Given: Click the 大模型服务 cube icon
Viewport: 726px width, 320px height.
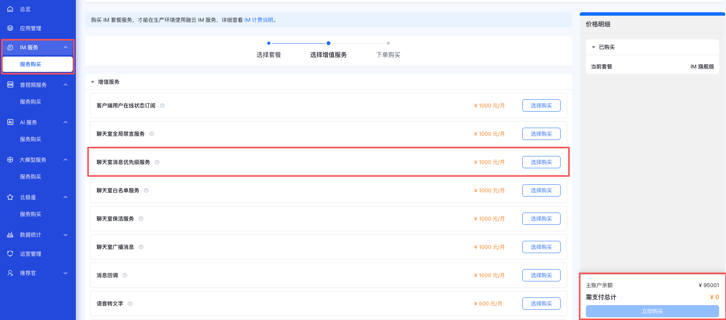Looking at the screenshot, I should pos(10,160).
